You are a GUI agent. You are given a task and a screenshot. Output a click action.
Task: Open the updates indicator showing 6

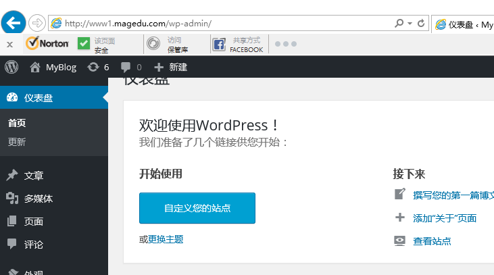[x=98, y=67]
